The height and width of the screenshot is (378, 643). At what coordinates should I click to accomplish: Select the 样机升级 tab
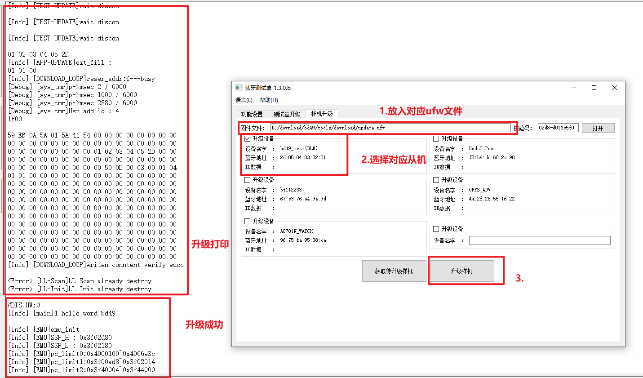pos(322,114)
